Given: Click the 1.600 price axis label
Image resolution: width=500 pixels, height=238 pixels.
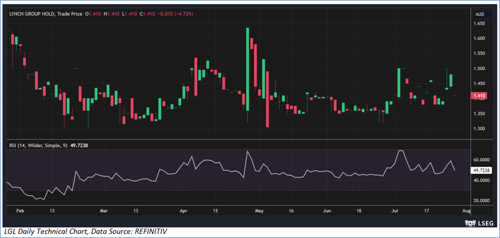Looking at the screenshot, I should 479,38.
